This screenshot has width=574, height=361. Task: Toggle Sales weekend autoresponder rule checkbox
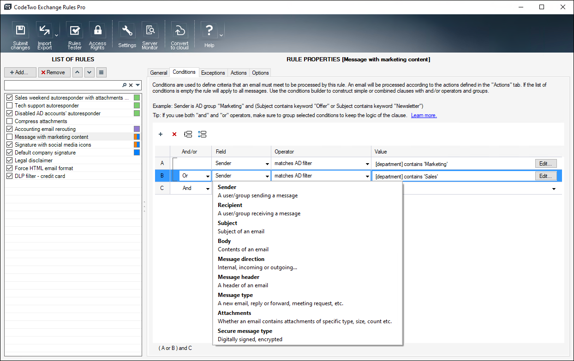(x=9, y=98)
